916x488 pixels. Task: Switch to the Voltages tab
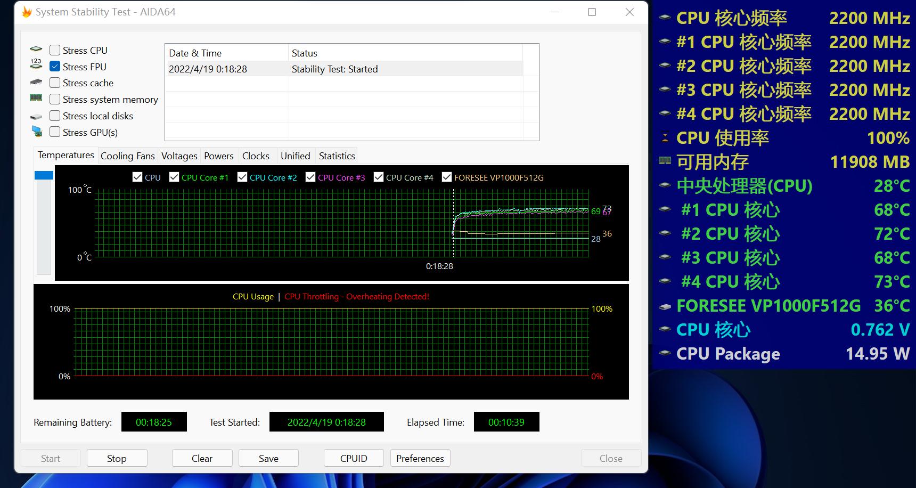tap(179, 156)
